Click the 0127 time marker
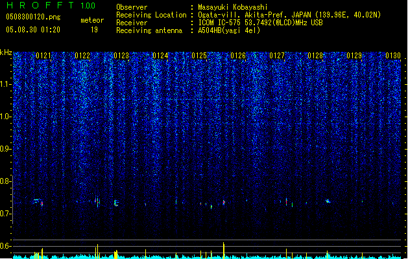This screenshot has height=259, width=408. click(277, 56)
